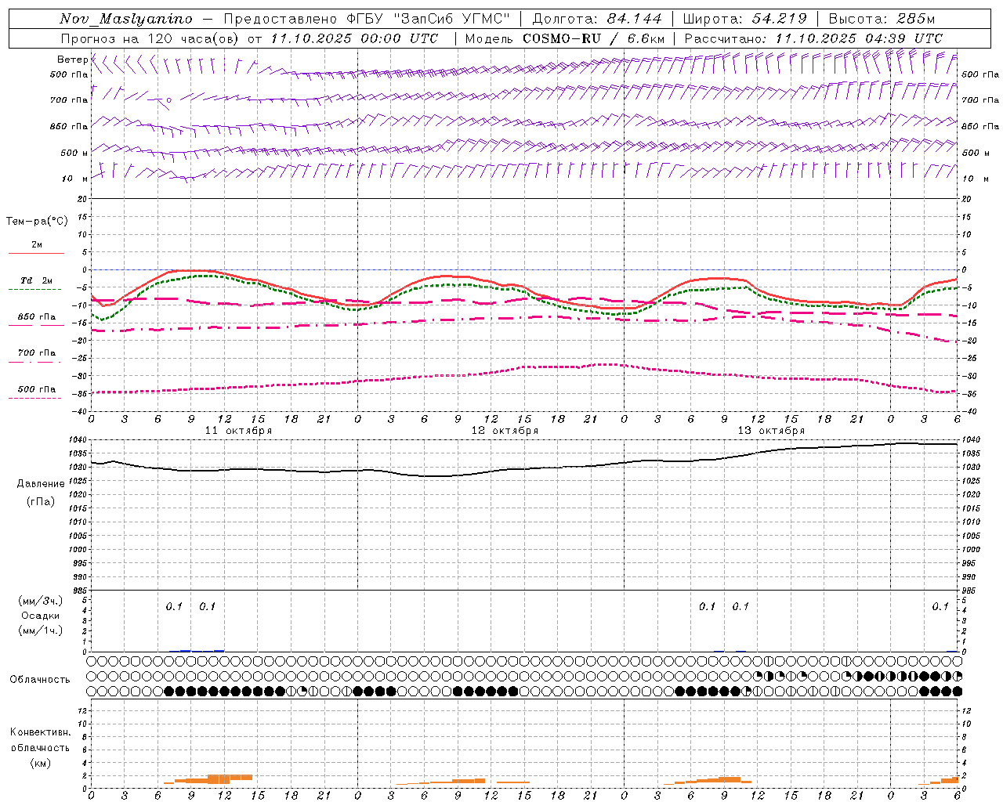Click the station title Nov_Maslyanino
The width and height of the screenshot is (1003, 802).
tap(126, 19)
